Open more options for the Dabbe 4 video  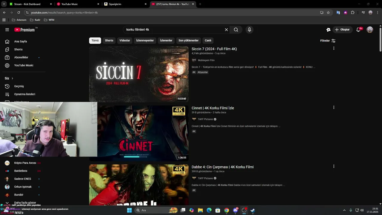(334, 166)
